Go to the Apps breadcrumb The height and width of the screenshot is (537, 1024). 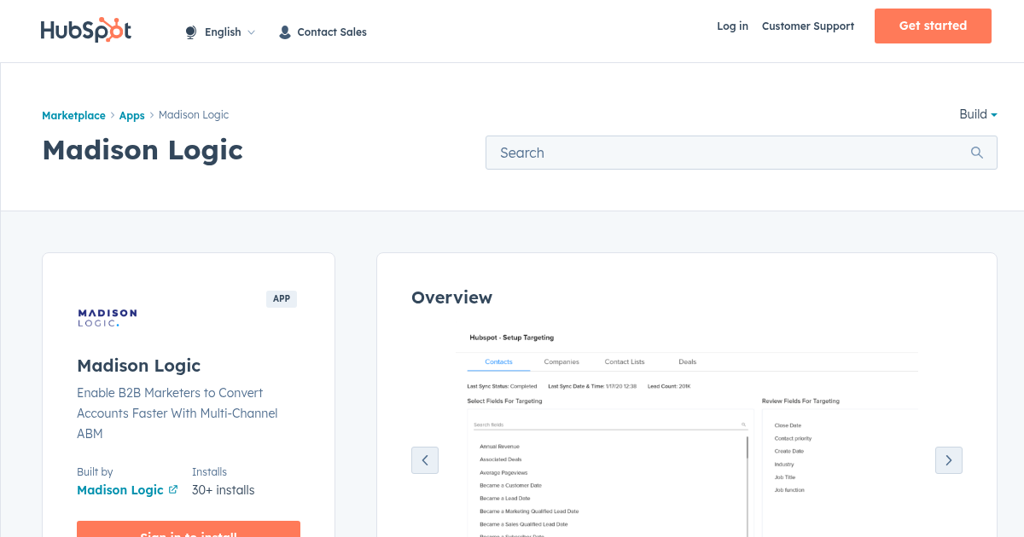click(132, 115)
